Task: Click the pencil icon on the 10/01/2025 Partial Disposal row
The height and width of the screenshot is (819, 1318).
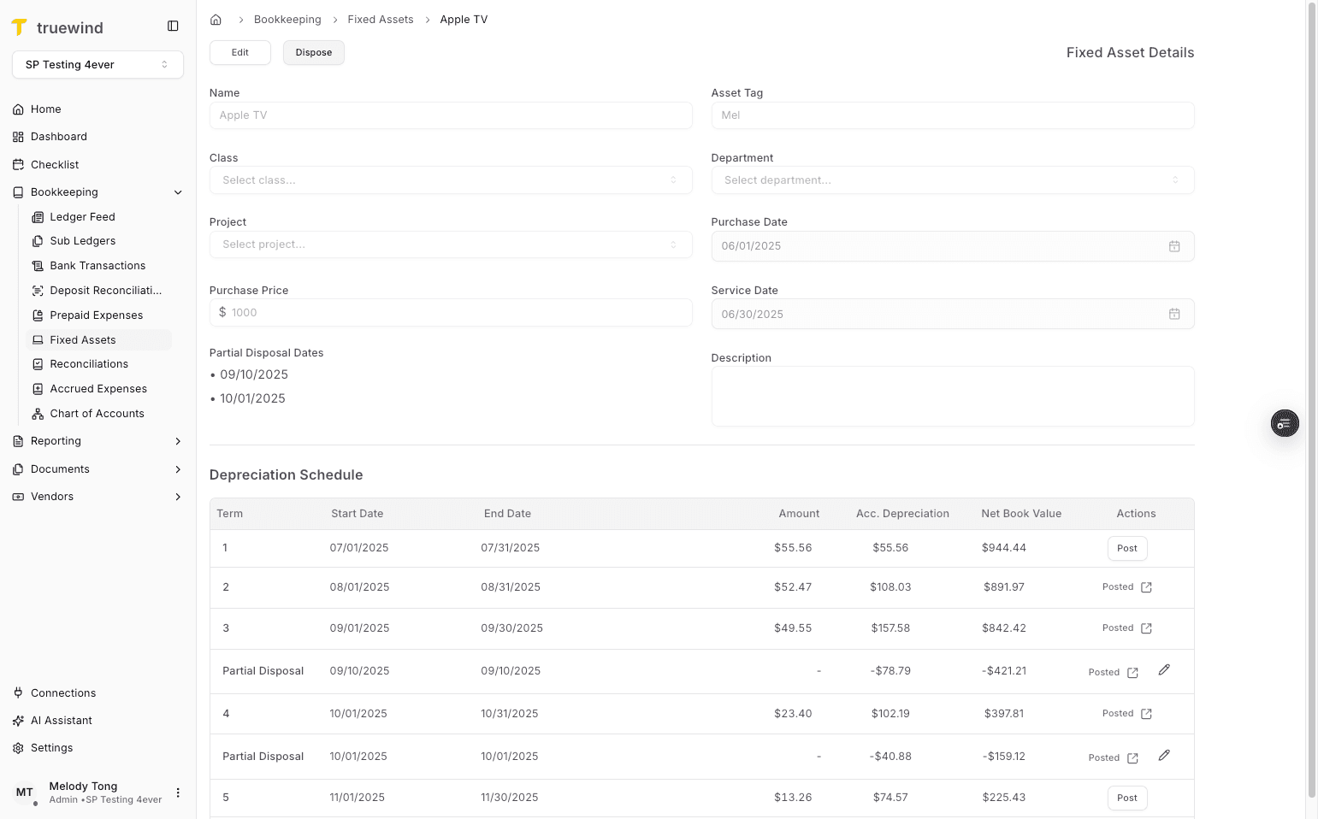Action: coord(1164,755)
